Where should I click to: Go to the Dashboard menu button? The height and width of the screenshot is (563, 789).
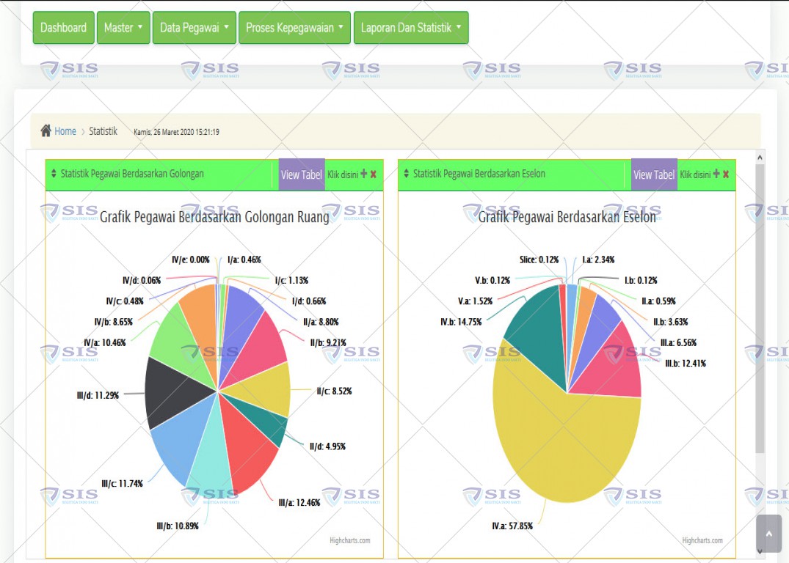click(x=63, y=28)
